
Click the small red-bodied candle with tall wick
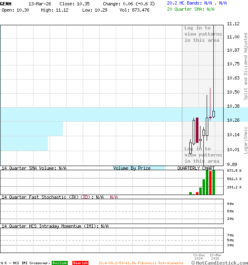click(x=210, y=118)
